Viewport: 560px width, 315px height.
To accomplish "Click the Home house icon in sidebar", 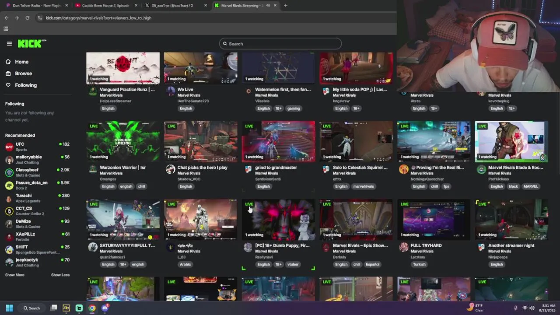I will (x=8, y=62).
